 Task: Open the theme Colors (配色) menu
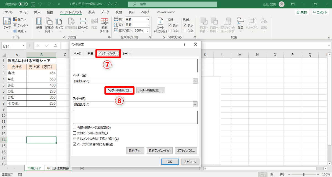20,20
